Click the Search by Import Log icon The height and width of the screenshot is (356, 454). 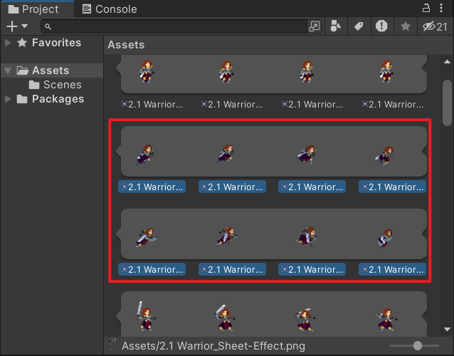click(x=382, y=26)
